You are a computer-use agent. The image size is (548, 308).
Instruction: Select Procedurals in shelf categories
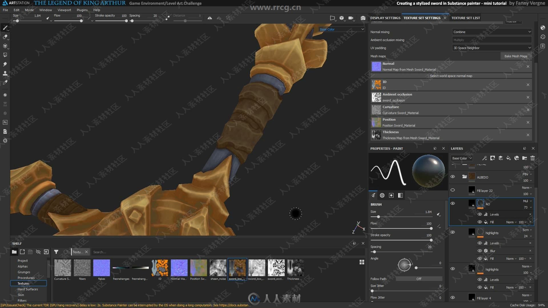click(26, 278)
